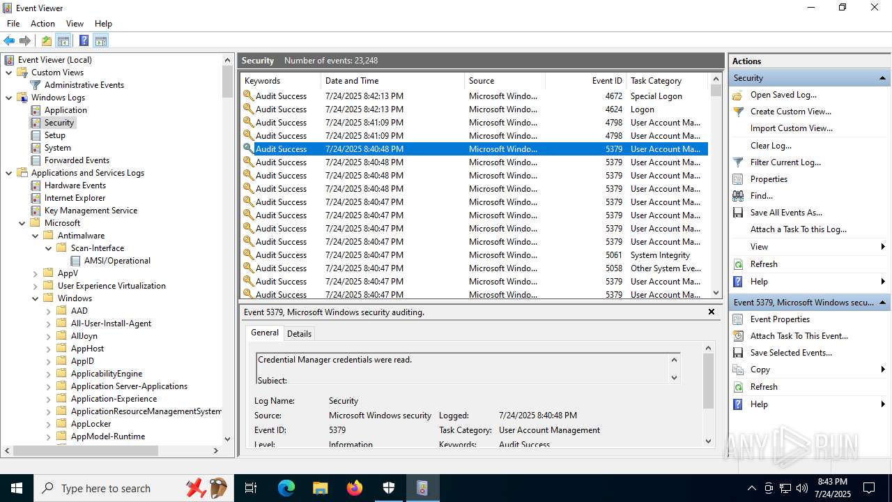Select the 4624 Logon event row
Image resolution: width=892 pixels, height=502 pixels.
pos(474,109)
